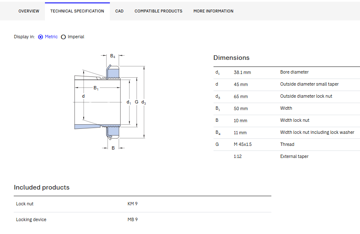360x234 pixels.
Task: Click the 'Dimensions' heading
Action: tap(231, 57)
